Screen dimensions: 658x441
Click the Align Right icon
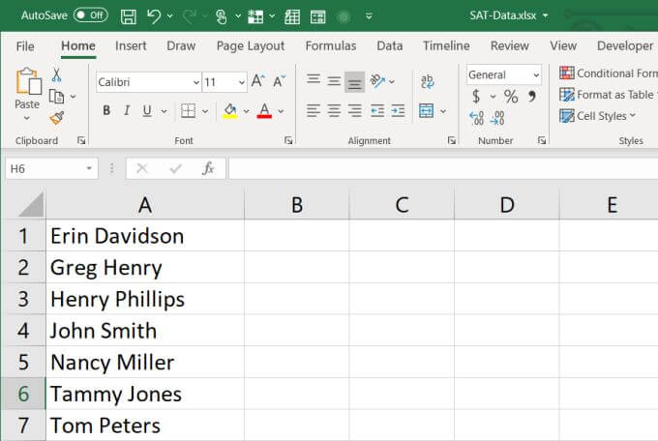(x=354, y=111)
